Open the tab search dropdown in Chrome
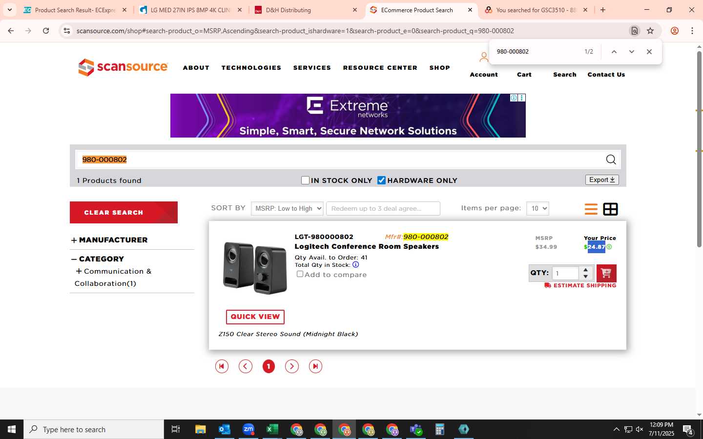This screenshot has height=439, width=703. (x=9, y=10)
